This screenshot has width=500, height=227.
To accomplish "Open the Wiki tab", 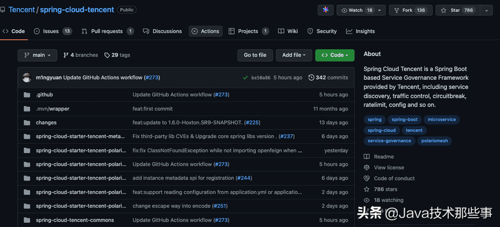I will pos(288,31).
